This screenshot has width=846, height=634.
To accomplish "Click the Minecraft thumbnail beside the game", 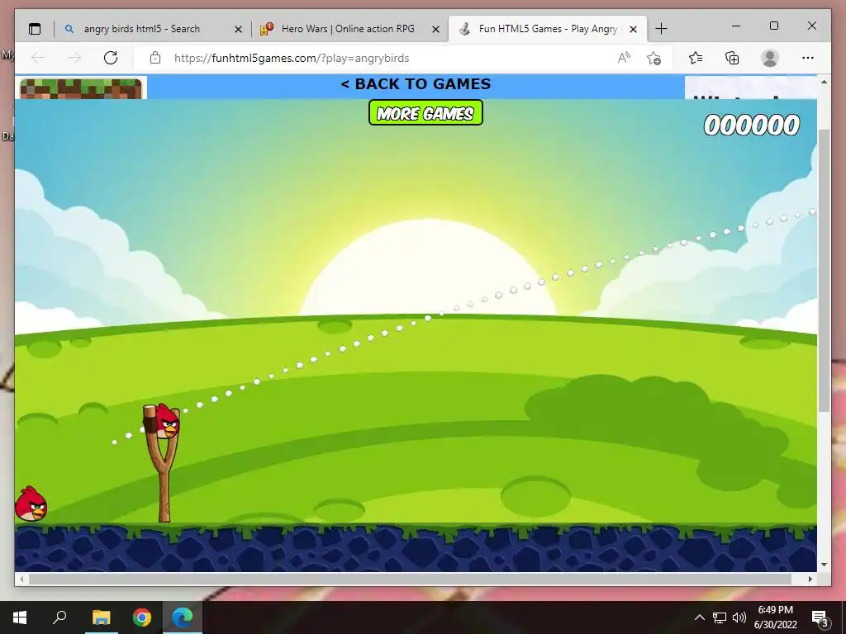I will coord(81,89).
